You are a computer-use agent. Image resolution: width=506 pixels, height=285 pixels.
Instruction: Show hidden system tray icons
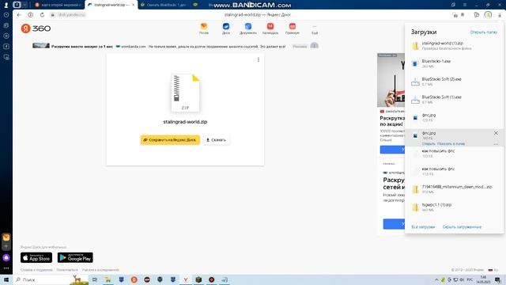(436, 279)
